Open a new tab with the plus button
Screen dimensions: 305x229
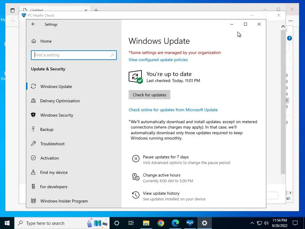(96, 10)
